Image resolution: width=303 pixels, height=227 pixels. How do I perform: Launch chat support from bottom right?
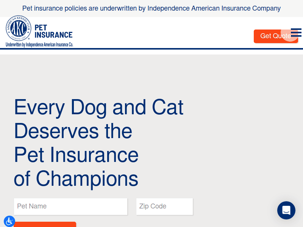click(x=286, y=210)
